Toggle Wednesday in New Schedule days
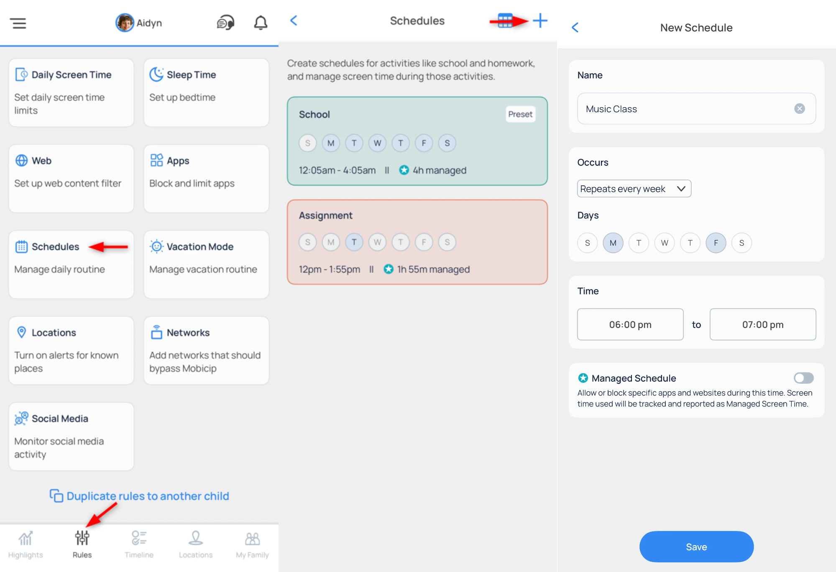Image resolution: width=836 pixels, height=572 pixels. [664, 243]
